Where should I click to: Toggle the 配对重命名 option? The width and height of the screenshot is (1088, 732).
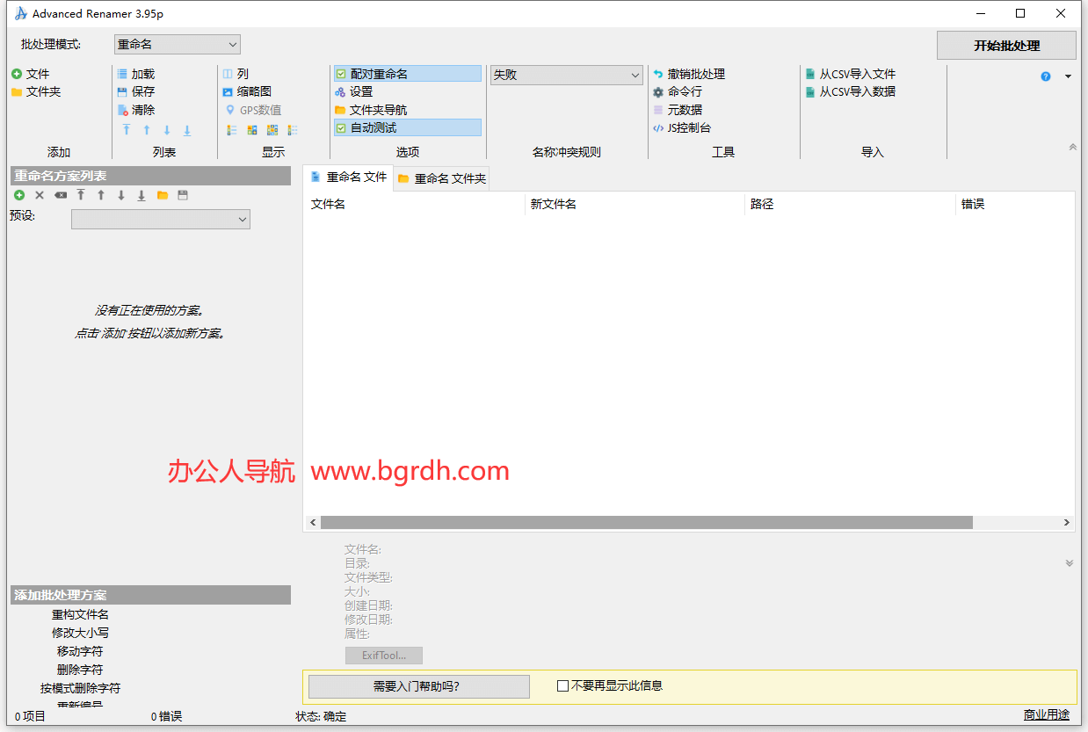coord(341,75)
